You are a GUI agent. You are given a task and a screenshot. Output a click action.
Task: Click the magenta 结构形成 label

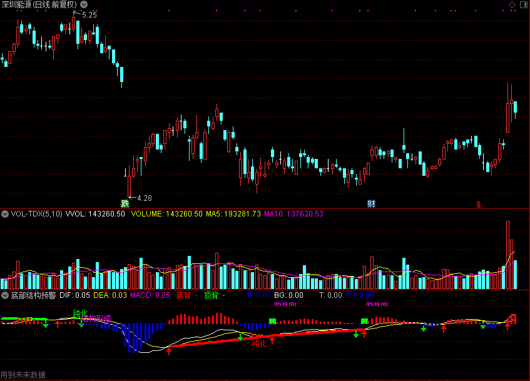point(96,318)
